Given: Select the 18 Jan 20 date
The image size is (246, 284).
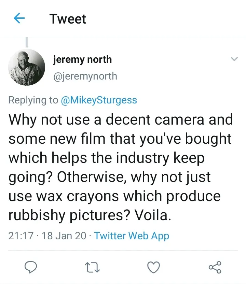Looking at the screenshot, I should click(x=64, y=236).
